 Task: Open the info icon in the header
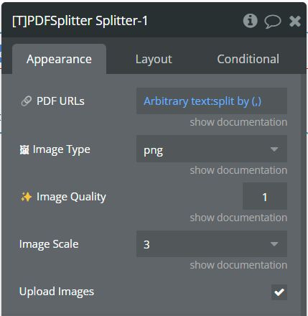point(250,21)
